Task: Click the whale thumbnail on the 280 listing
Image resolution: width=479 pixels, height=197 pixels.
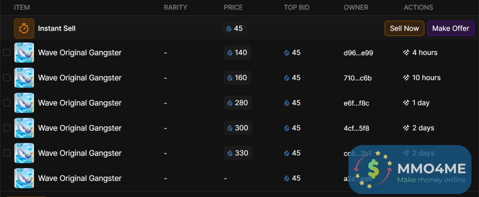Action: 24,103
